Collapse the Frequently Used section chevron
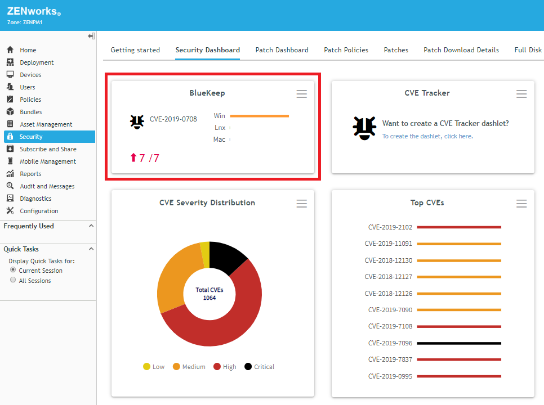544x405 pixels. tap(91, 226)
